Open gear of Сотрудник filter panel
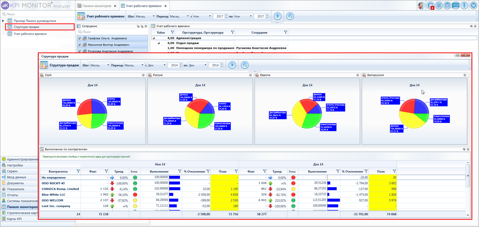 tap(146, 26)
